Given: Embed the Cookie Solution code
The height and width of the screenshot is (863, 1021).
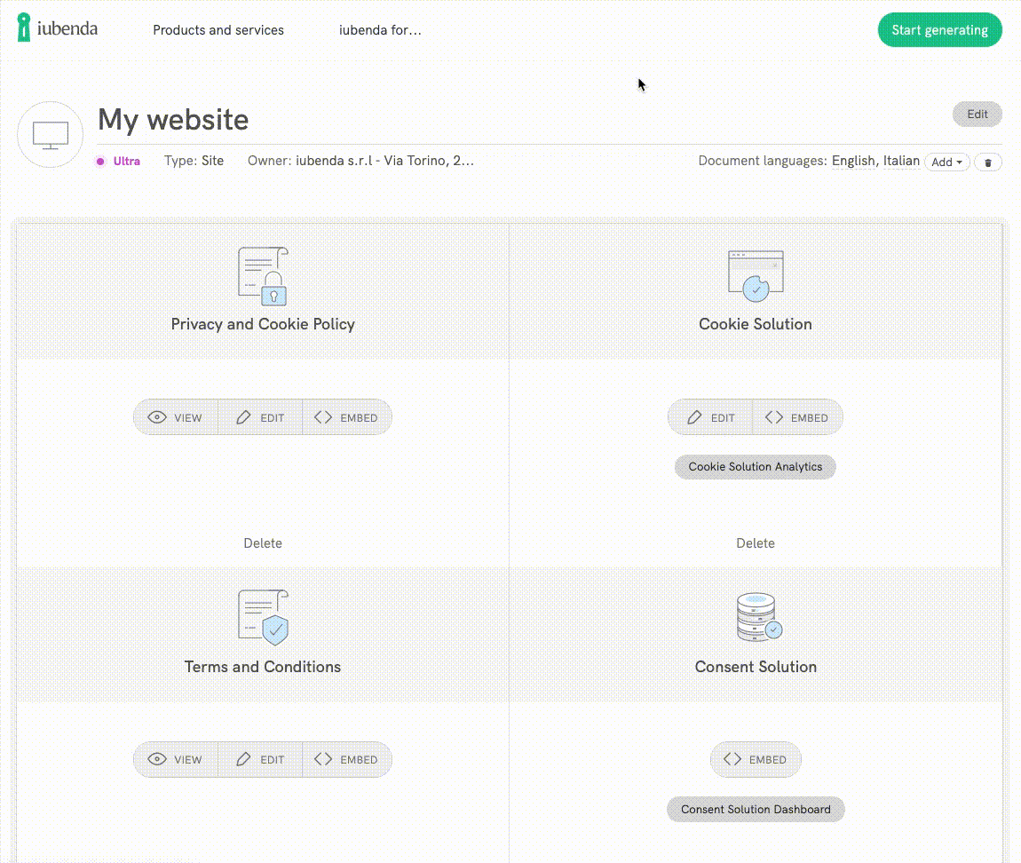Looking at the screenshot, I should click(x=796, y=417).
